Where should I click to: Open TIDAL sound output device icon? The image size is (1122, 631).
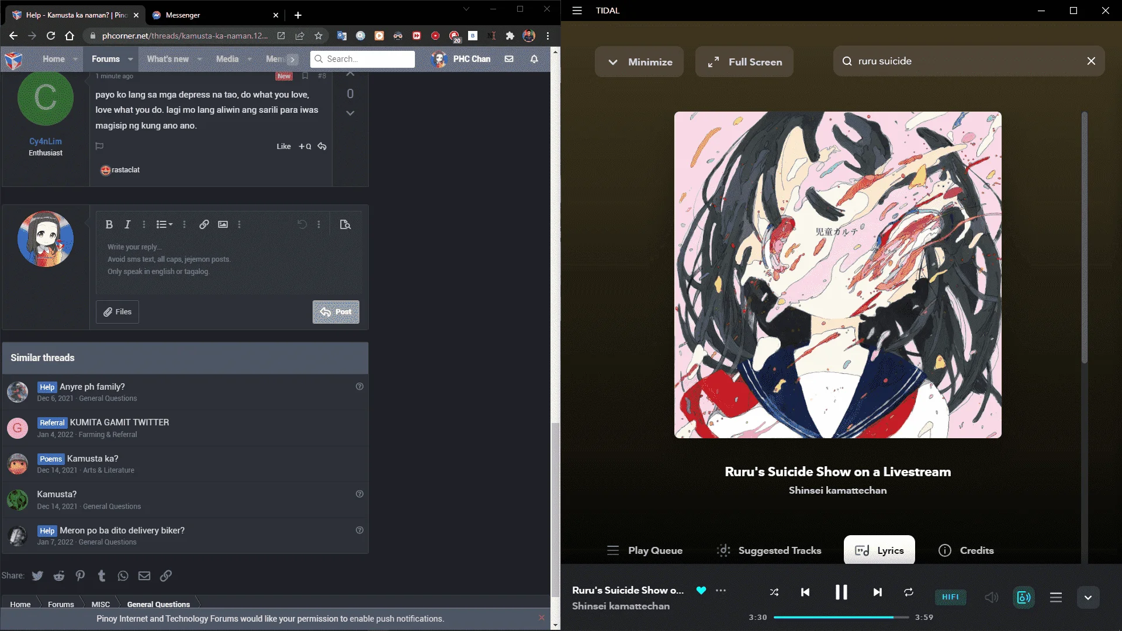coord(1024,597)
